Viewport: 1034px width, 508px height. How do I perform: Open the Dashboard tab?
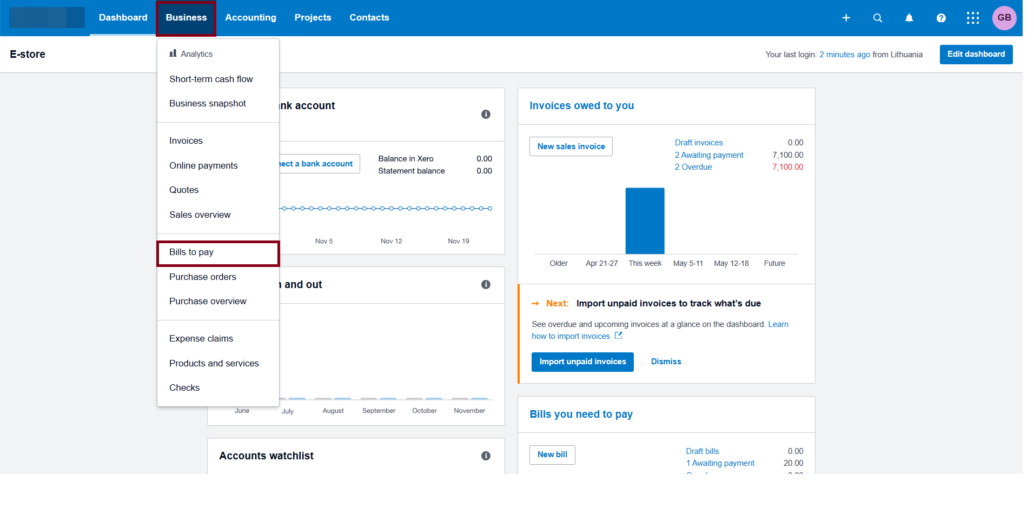(123, 18)
